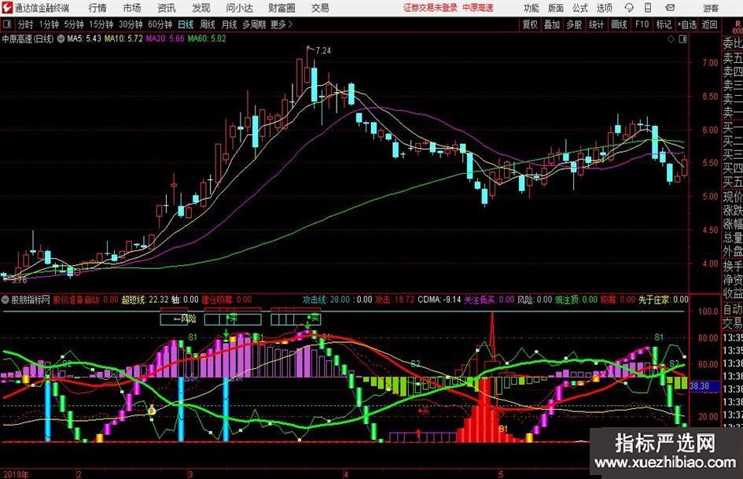Click the Tongdaxin red logo icon
The height and width of the screenshot is (479, 743).
(x=6, y=8)
